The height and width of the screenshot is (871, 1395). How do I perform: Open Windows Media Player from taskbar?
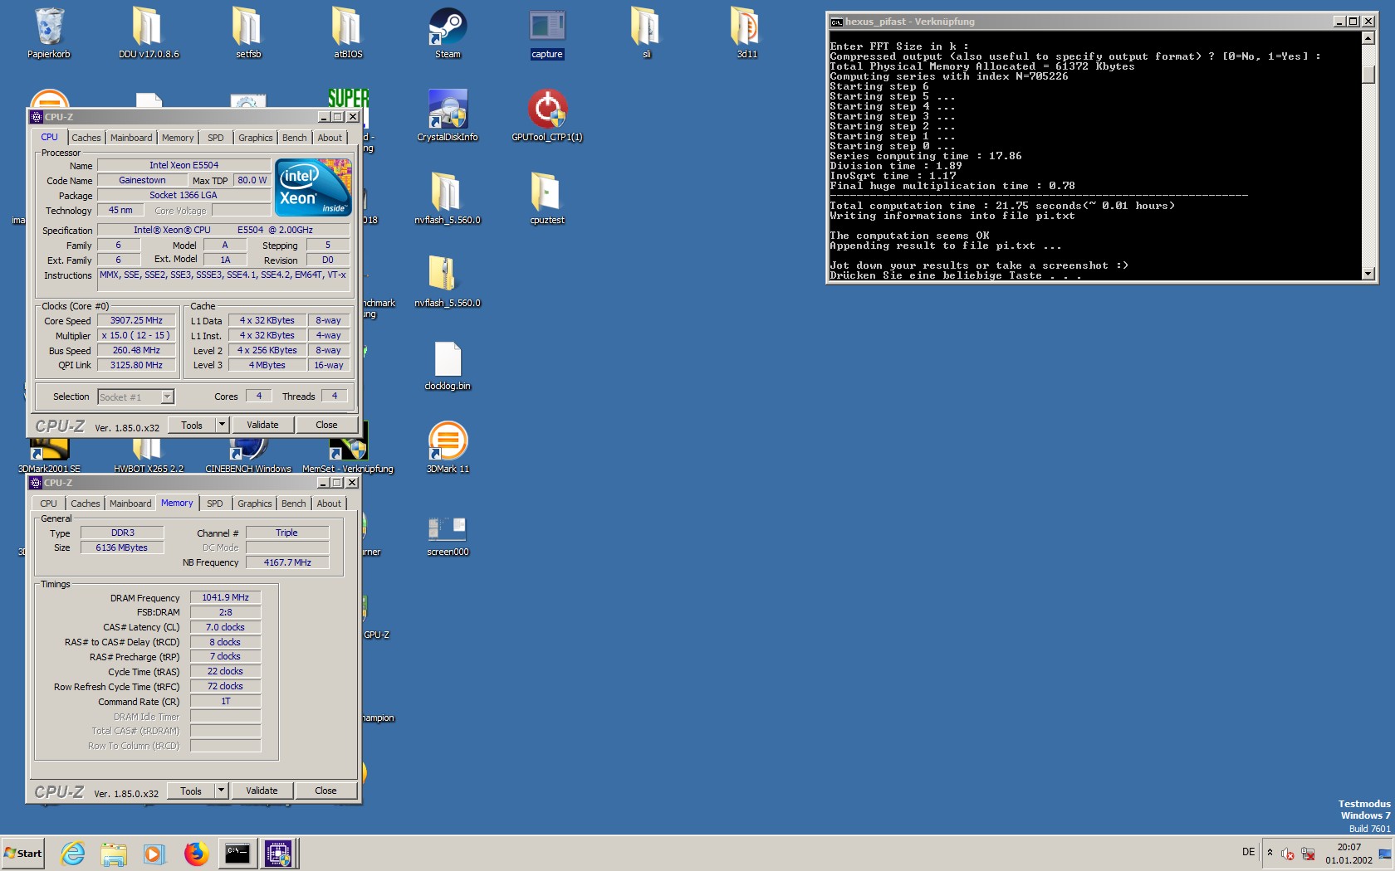pyautogui.click(x=154, y=853)
